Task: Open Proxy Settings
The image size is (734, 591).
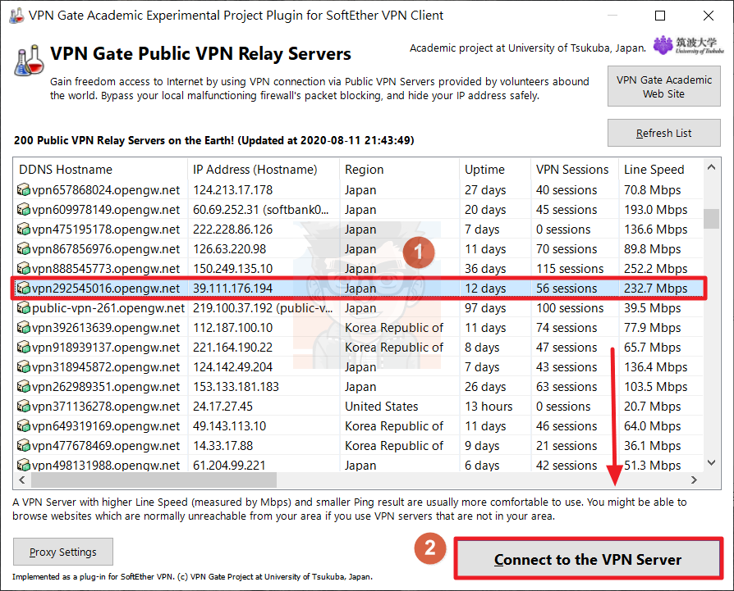Action: pyautogui.click(x=63, y=552)
